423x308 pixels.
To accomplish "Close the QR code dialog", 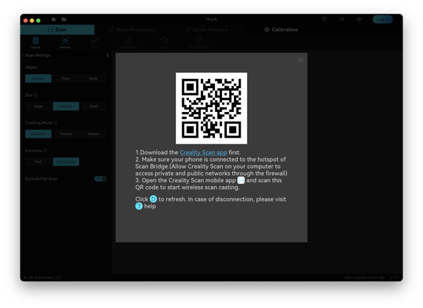I will [x=300, y=60].
